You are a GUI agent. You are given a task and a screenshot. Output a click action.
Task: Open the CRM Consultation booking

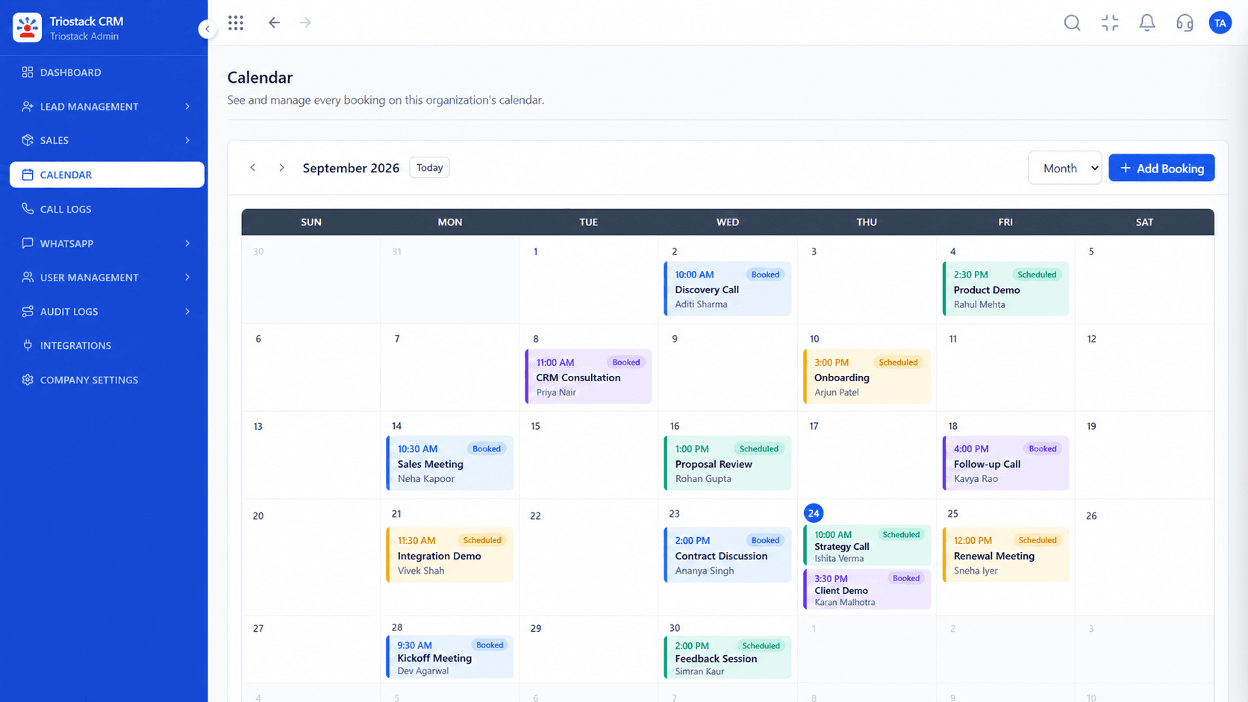point(589,377)
